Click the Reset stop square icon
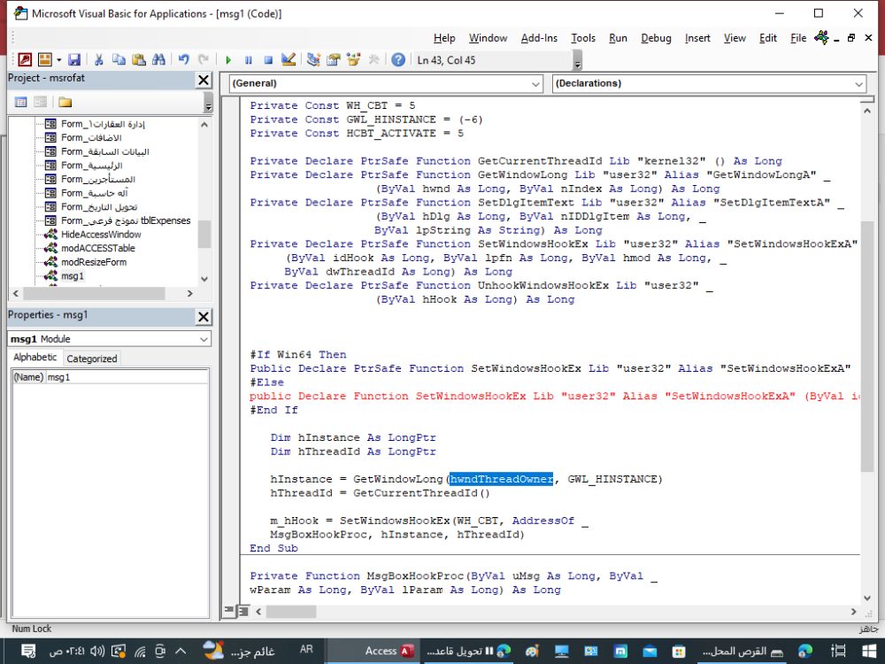The image size is (885, 664). click(268, 59)
